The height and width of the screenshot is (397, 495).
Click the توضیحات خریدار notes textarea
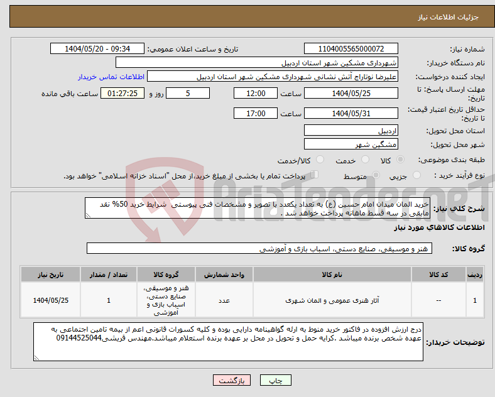coord(228,342)
